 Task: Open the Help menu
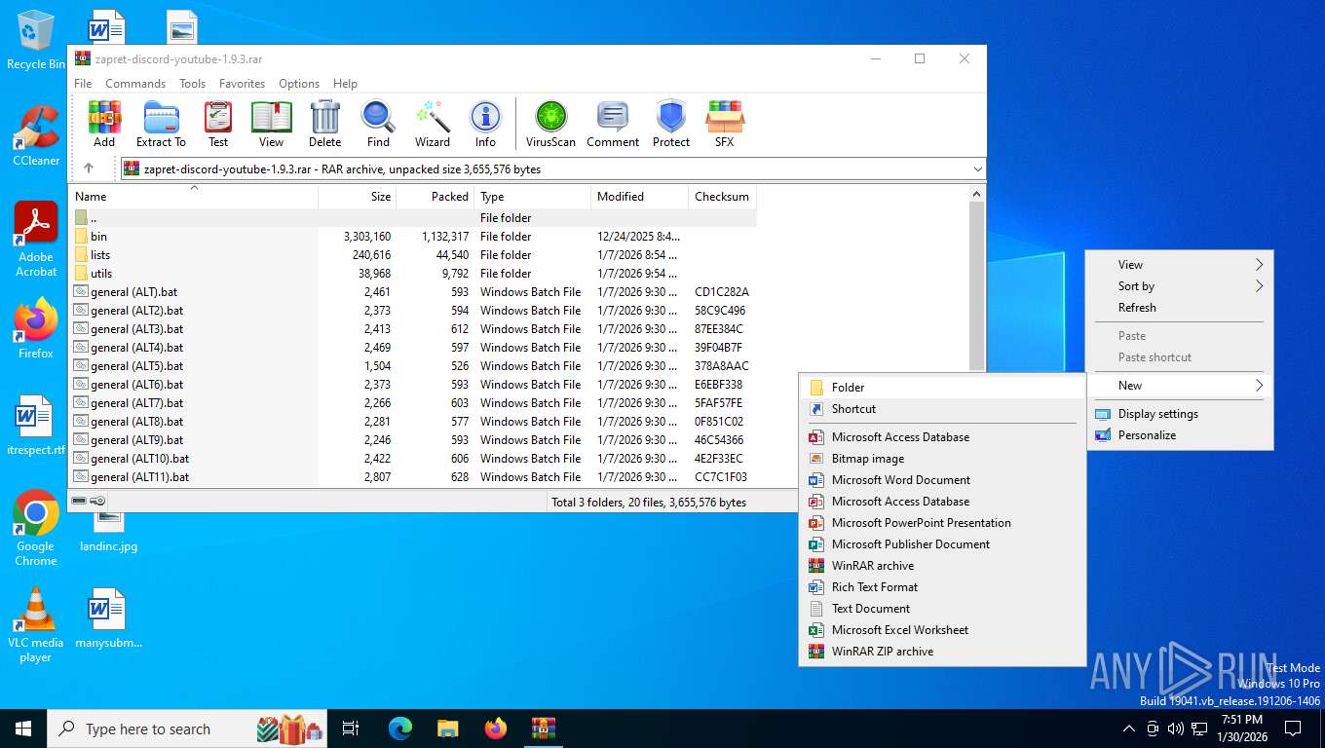pos(345,84)
